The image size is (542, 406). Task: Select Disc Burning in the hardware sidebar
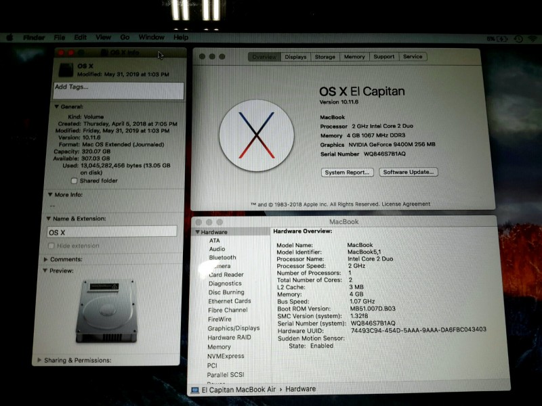226,292
